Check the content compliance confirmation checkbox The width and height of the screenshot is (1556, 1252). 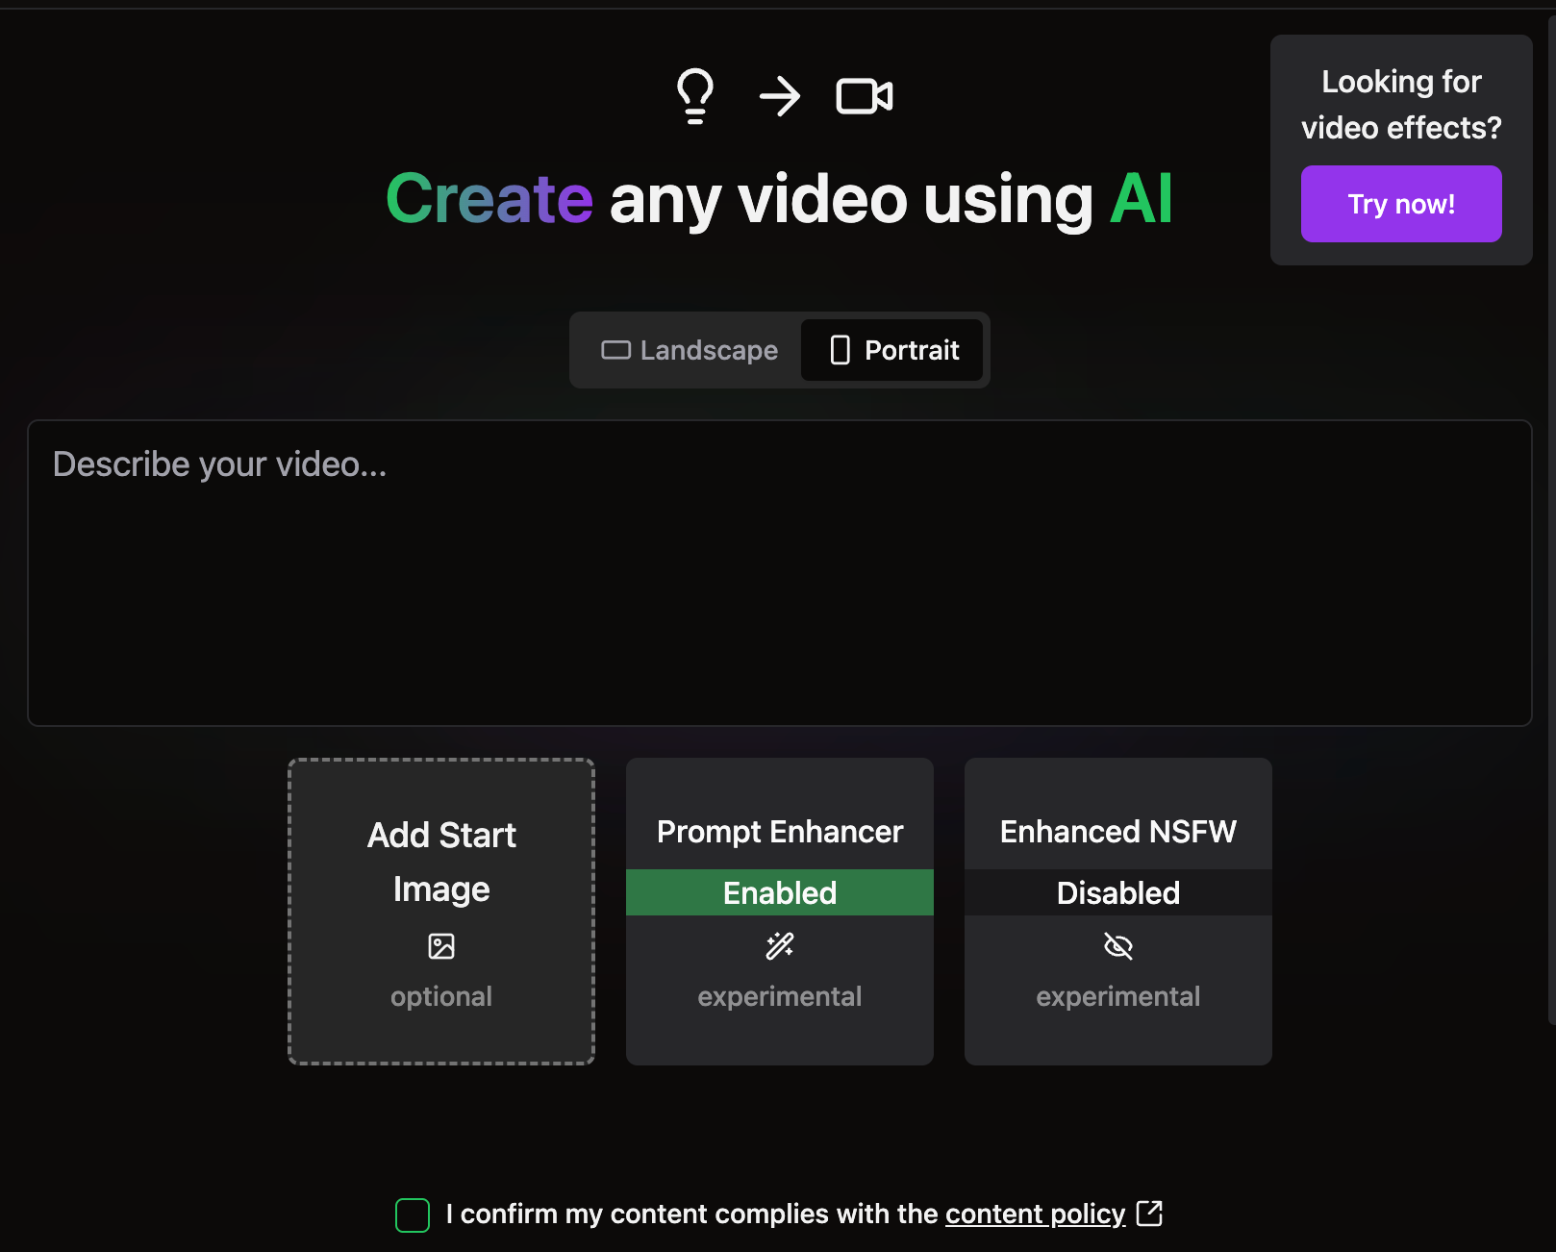(413, 1214)
